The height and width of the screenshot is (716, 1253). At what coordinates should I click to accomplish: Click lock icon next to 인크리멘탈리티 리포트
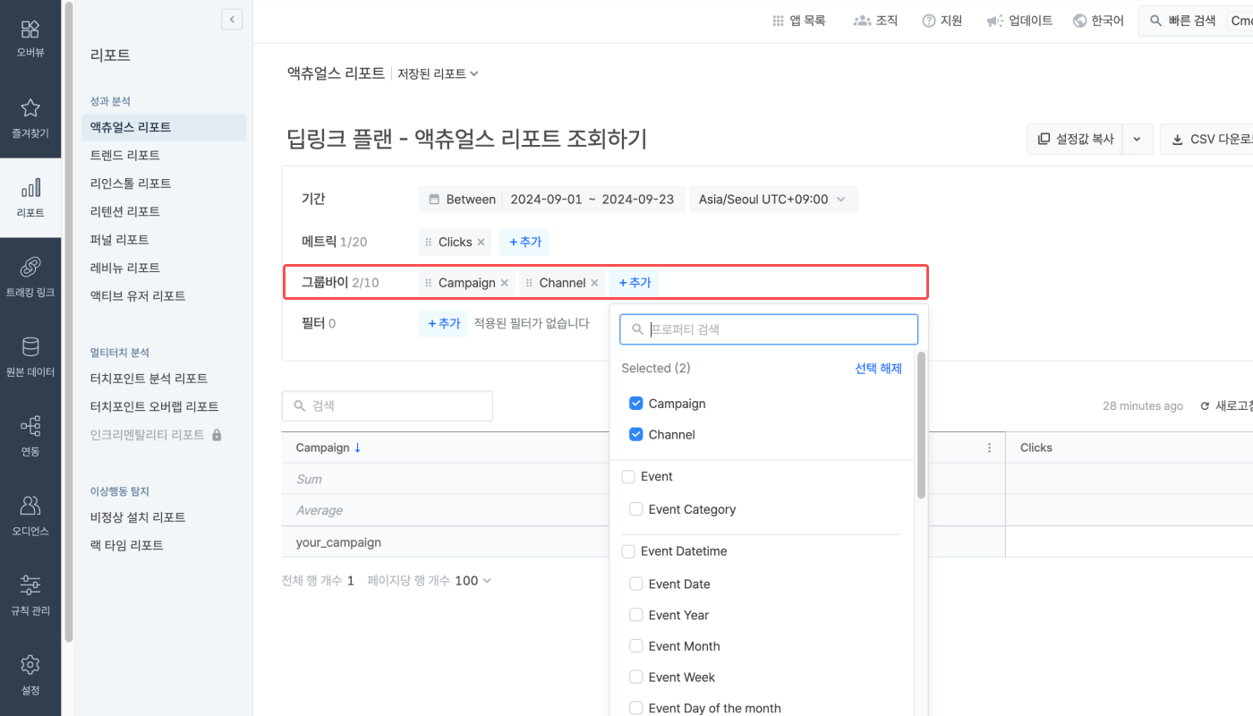(216, 434)
